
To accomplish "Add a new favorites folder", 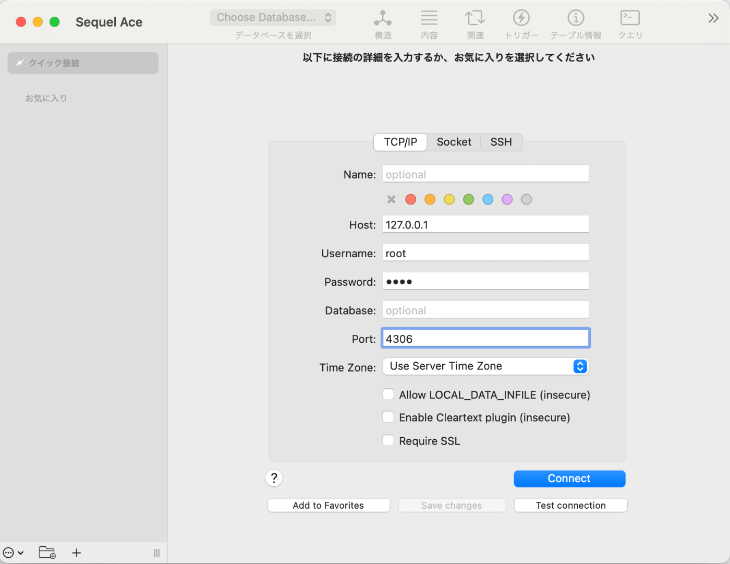I will (47, 553).
